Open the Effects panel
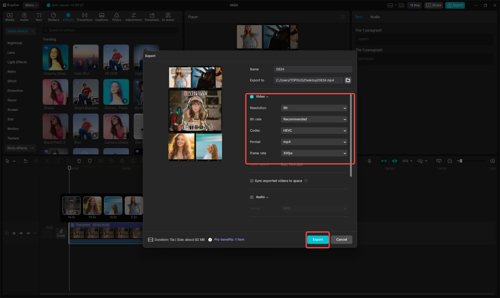This screenshot has height=298, width=500. (x=68, y=16)
